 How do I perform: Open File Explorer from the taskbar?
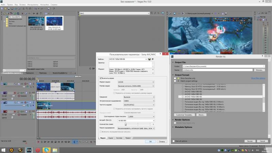(x=55, y=150)
